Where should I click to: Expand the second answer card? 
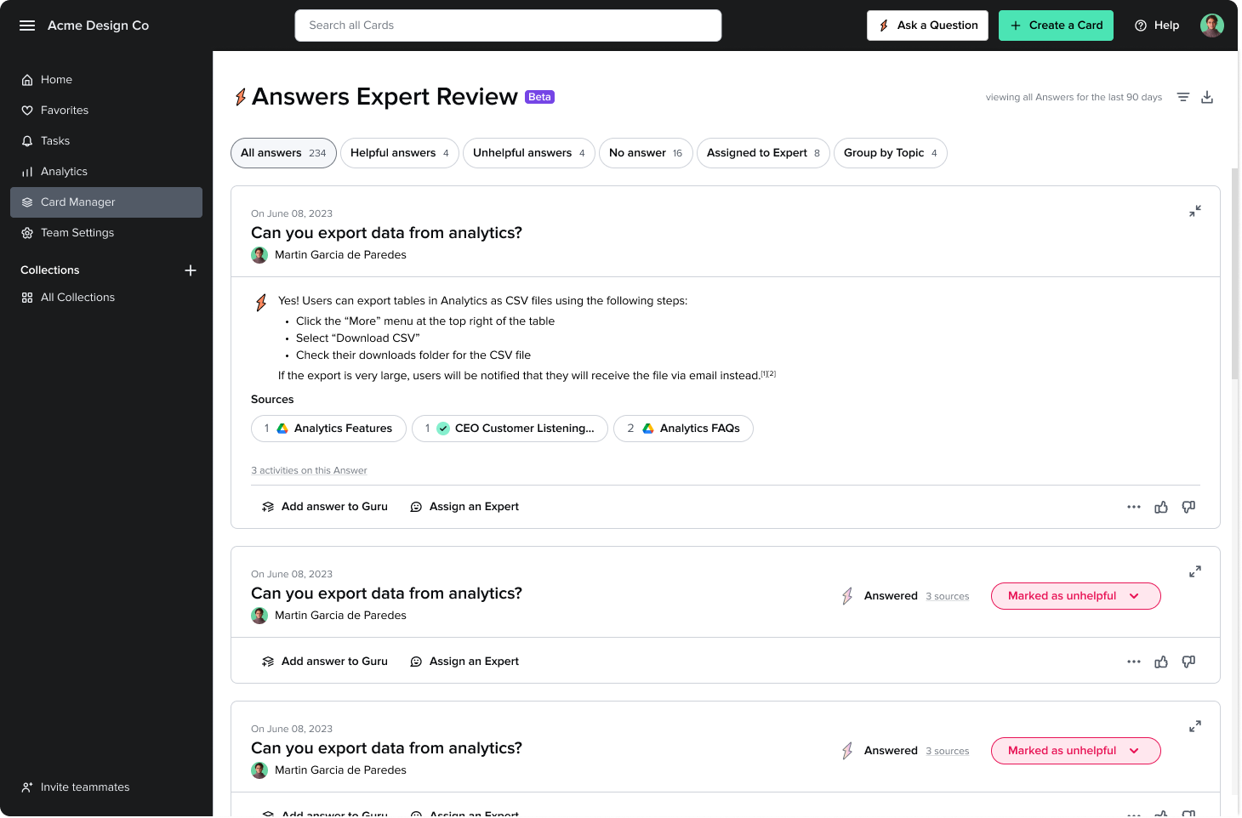click(x=1195, y=571)
